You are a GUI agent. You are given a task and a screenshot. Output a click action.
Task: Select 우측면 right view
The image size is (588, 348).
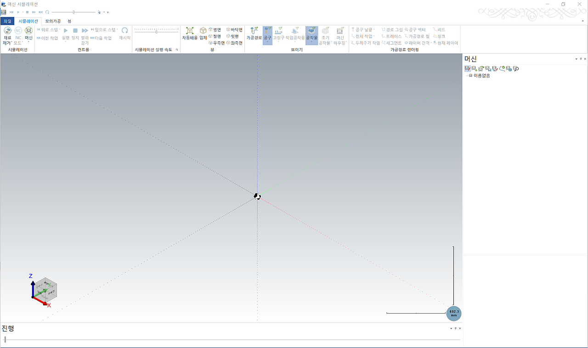[x=216, y=43]
